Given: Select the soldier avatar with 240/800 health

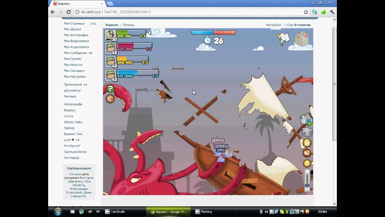Looking at the screenshot, I should [x=110, y=62].
